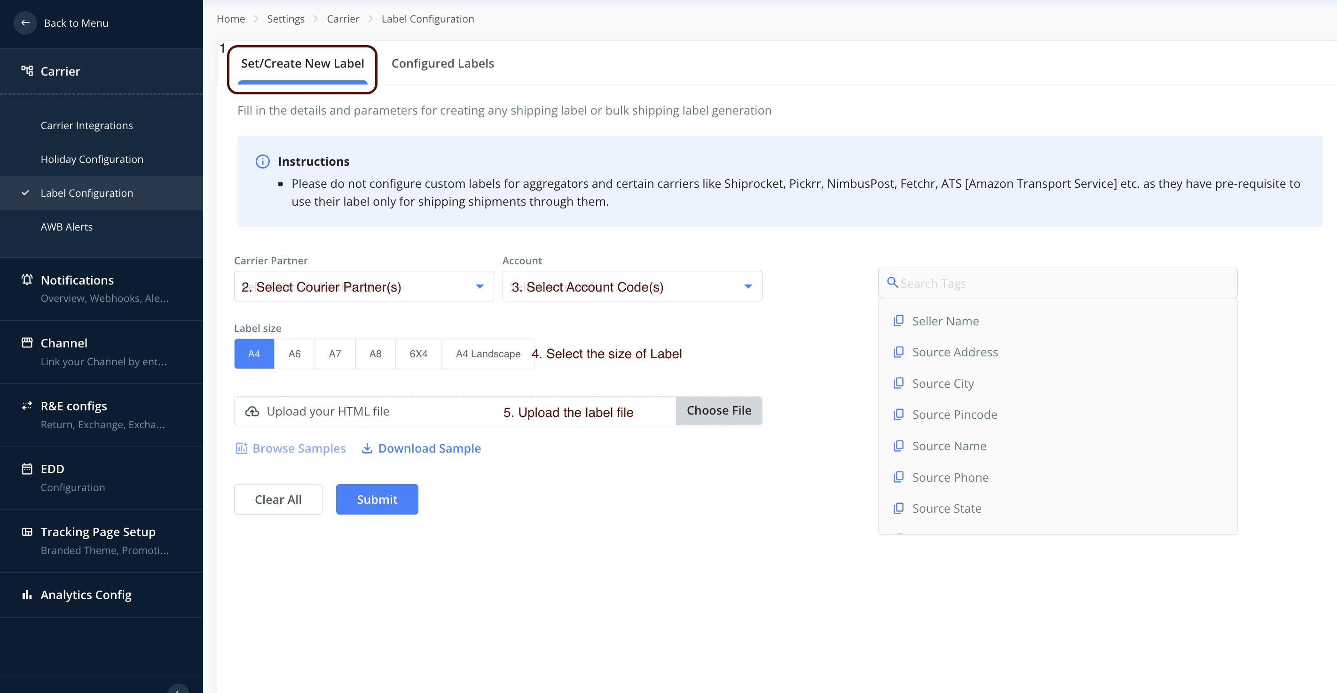Choose the 6X4 label size
1337x693 pixels.
(x=418, y=354)
